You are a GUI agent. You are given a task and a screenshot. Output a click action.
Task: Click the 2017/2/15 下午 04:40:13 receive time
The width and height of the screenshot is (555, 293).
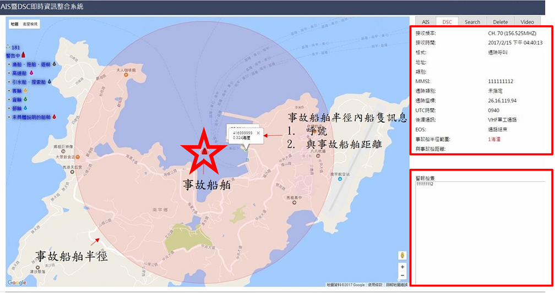(515, 43)
